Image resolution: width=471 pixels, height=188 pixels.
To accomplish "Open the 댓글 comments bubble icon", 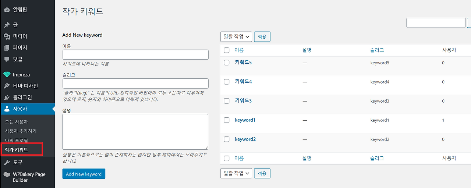I will (7, 59).
